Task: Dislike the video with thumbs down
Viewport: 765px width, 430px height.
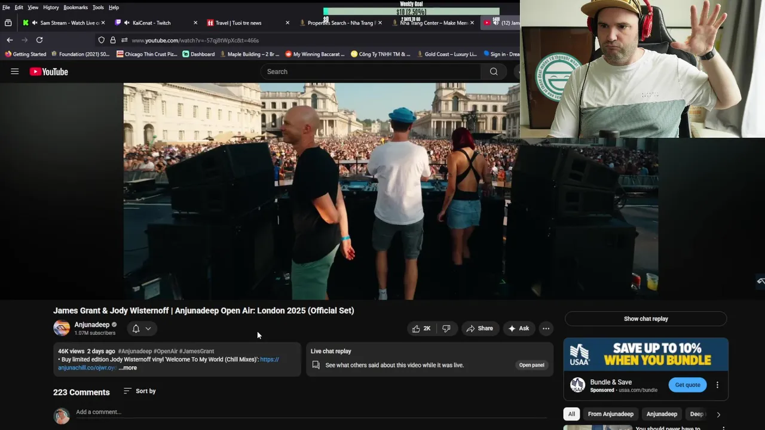Action: pyautogui.click(x=446, y=328)
